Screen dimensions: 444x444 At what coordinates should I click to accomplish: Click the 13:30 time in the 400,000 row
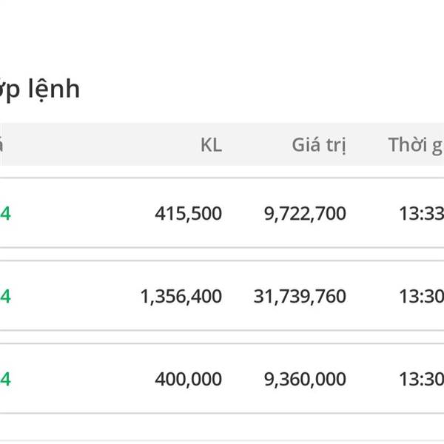(421, 379)
